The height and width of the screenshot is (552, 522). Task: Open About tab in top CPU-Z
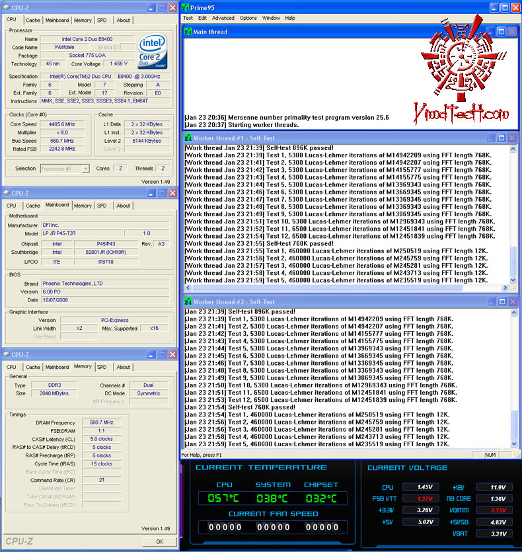point(123,20)
